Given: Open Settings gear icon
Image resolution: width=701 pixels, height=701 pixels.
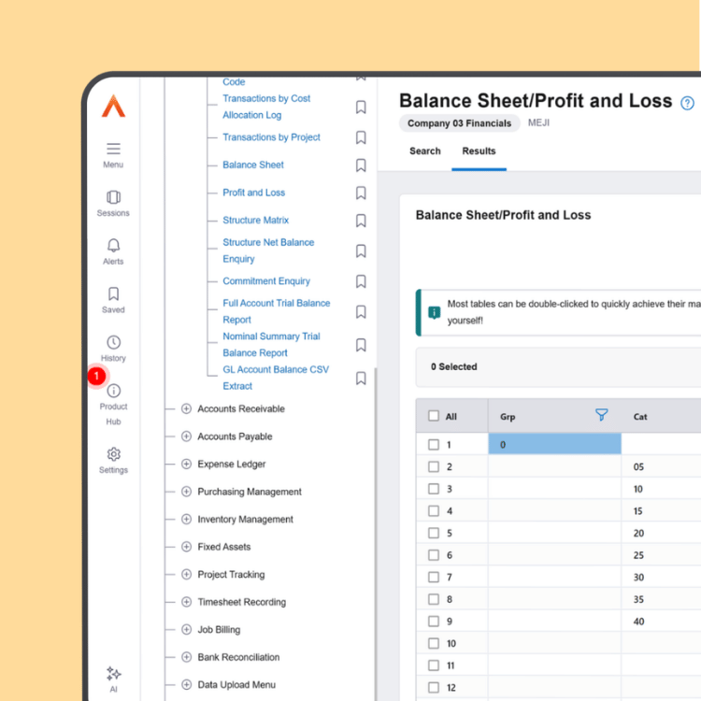Looking at the screenshot, I should click(113, 454).
